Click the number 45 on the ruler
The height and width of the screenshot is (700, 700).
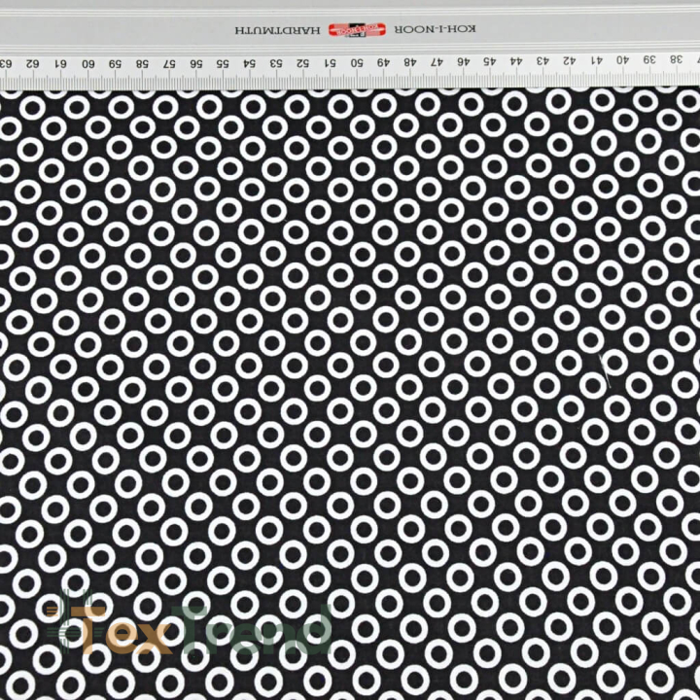point(490,61)
